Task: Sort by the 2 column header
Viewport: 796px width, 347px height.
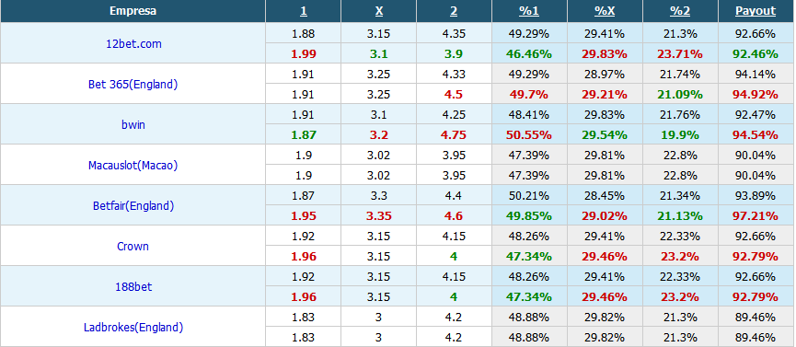Action: tap(454, 11)
